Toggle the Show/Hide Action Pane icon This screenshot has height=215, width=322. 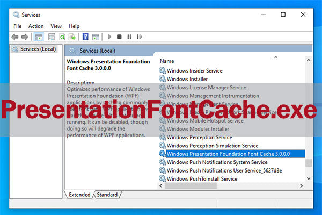click(96, 37)
